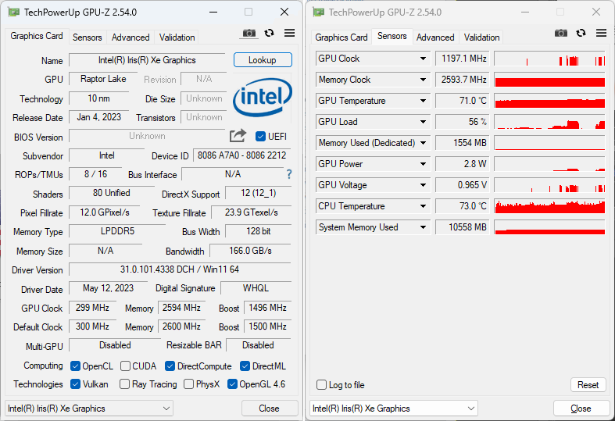Switch to Sensors tab in left window

(87, 37)
